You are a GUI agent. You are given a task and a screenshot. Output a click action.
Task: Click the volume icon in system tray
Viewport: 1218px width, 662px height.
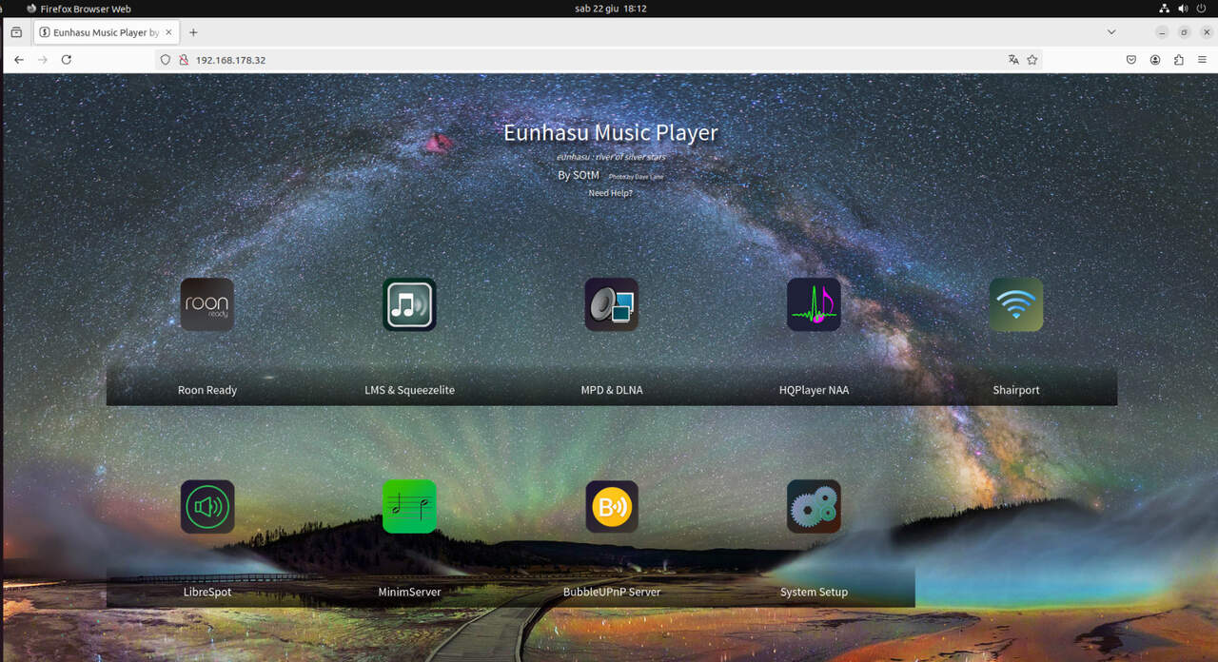tap(1183, 9)
